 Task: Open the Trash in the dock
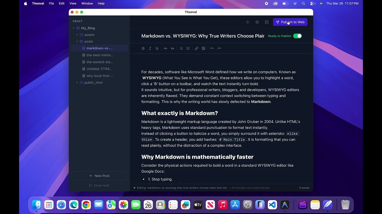[345, 204]
